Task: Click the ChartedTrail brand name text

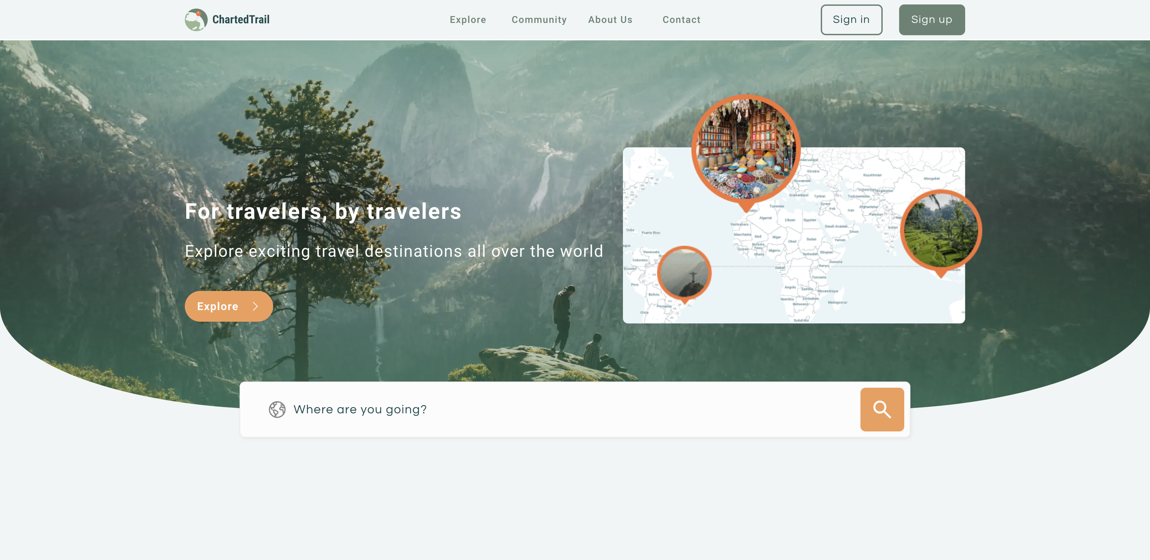Action: tap(241, 19)
